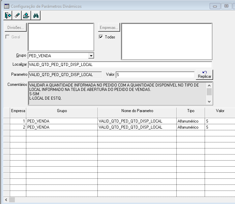
Task: Click the Empresa column header
Action: pos(18,112)
